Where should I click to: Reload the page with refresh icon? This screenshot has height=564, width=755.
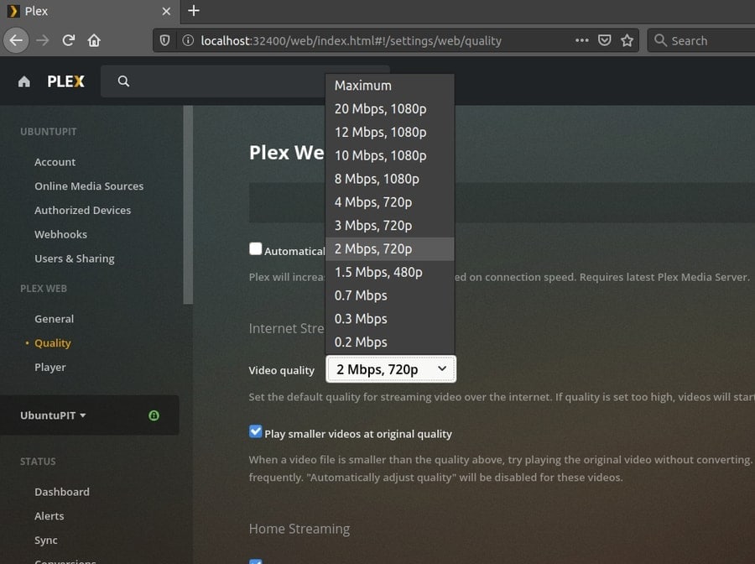tap(69, 40)
